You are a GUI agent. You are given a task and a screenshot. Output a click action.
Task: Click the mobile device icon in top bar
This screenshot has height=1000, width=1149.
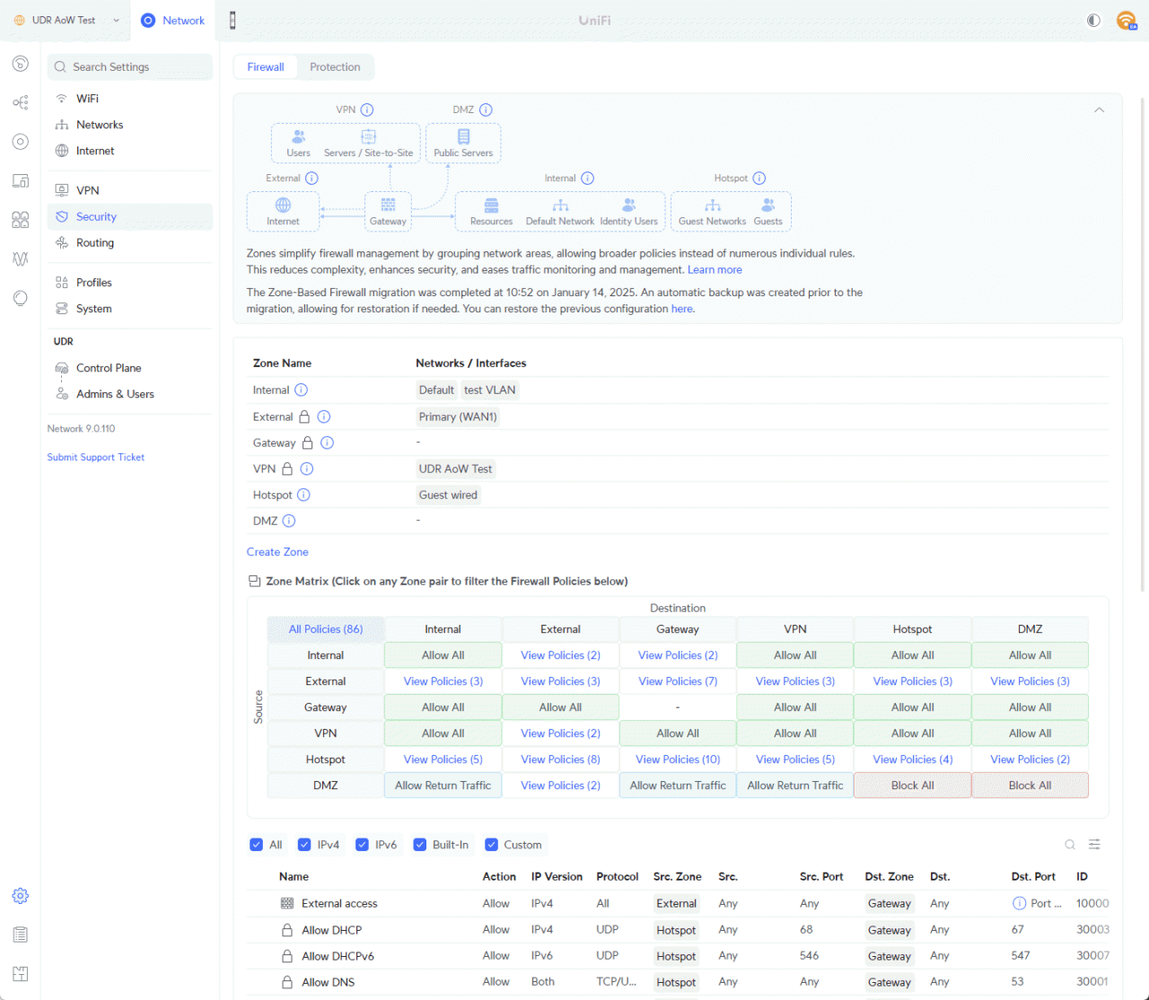point(232,21)
